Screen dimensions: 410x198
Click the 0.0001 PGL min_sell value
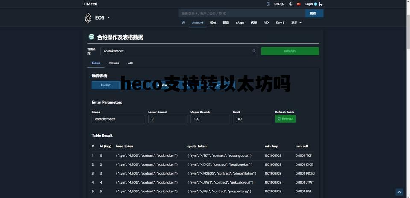point(304,192)
